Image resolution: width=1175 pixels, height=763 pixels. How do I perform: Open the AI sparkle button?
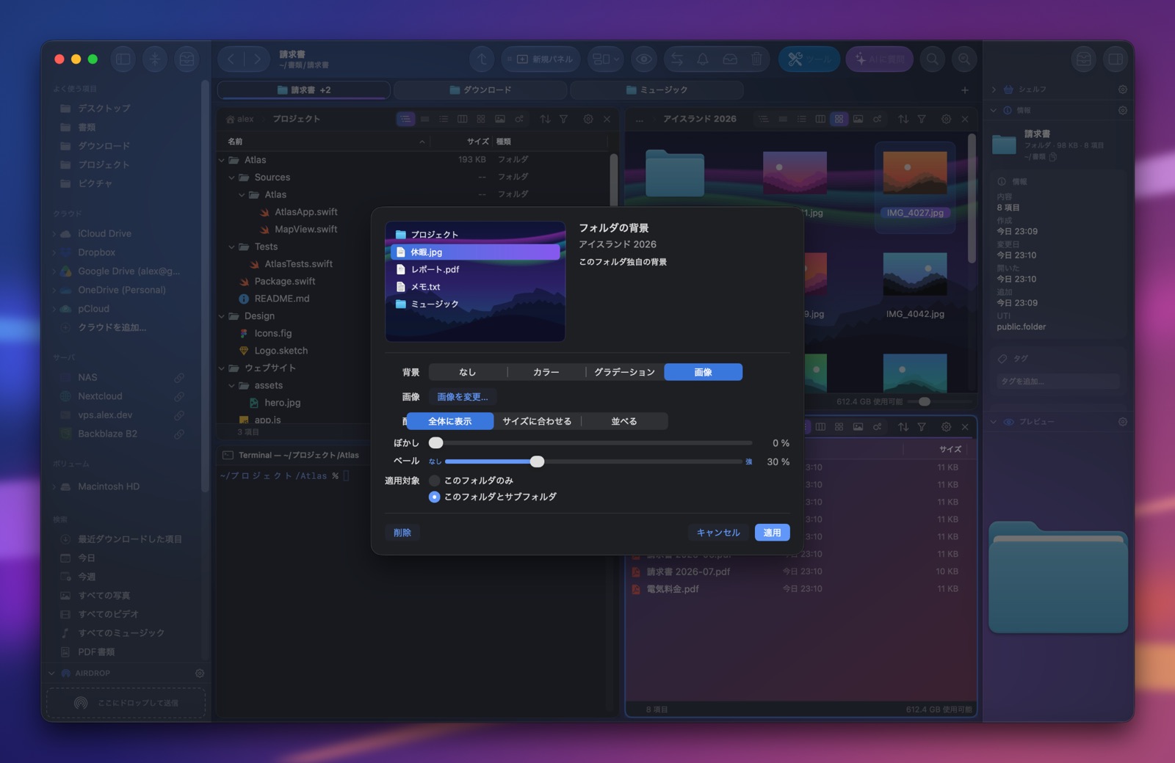pyautogui.click(x=880, y=59)
